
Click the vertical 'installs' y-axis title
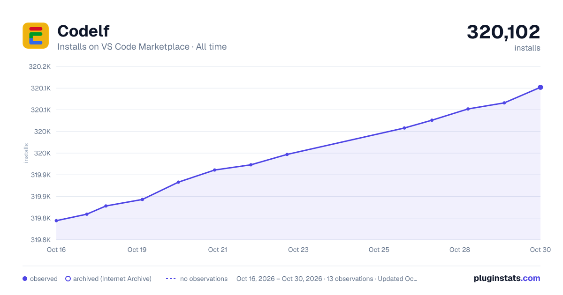coord(26,153)
